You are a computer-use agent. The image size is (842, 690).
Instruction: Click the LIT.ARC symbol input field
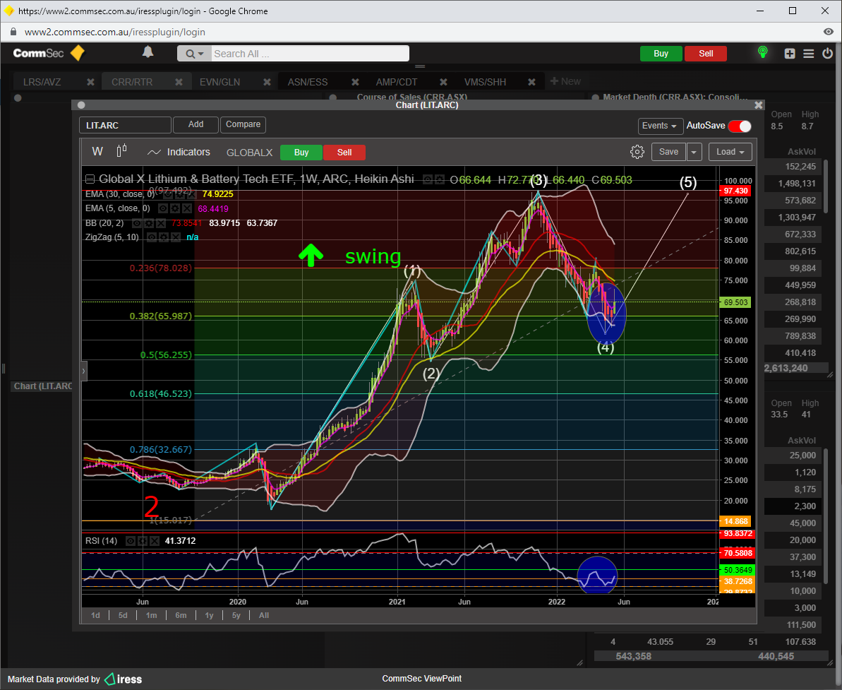[125, 125]
